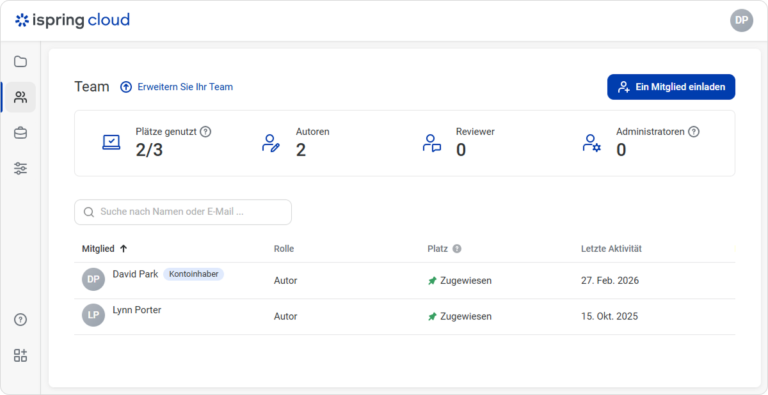
Task: Click help icon next to Plätze genutzt
Action: coord(205,132)
